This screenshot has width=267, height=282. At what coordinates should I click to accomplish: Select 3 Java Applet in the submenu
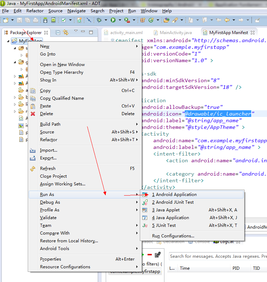pyautogui.click(x=192, y=210)
